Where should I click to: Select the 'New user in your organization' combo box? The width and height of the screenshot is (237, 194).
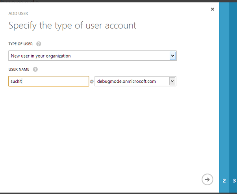coord(89,56)
